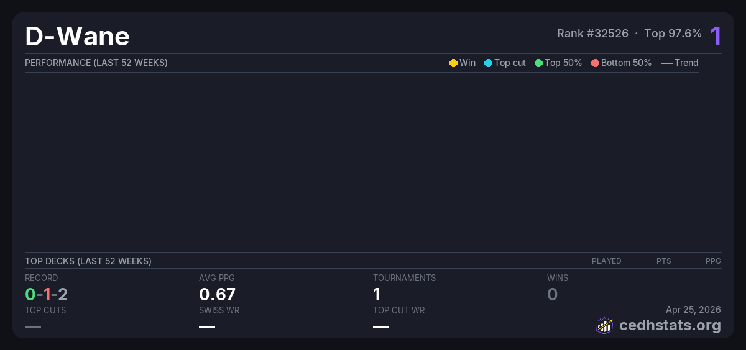Click the cyan Top cut legend dot

coord(488,63)
